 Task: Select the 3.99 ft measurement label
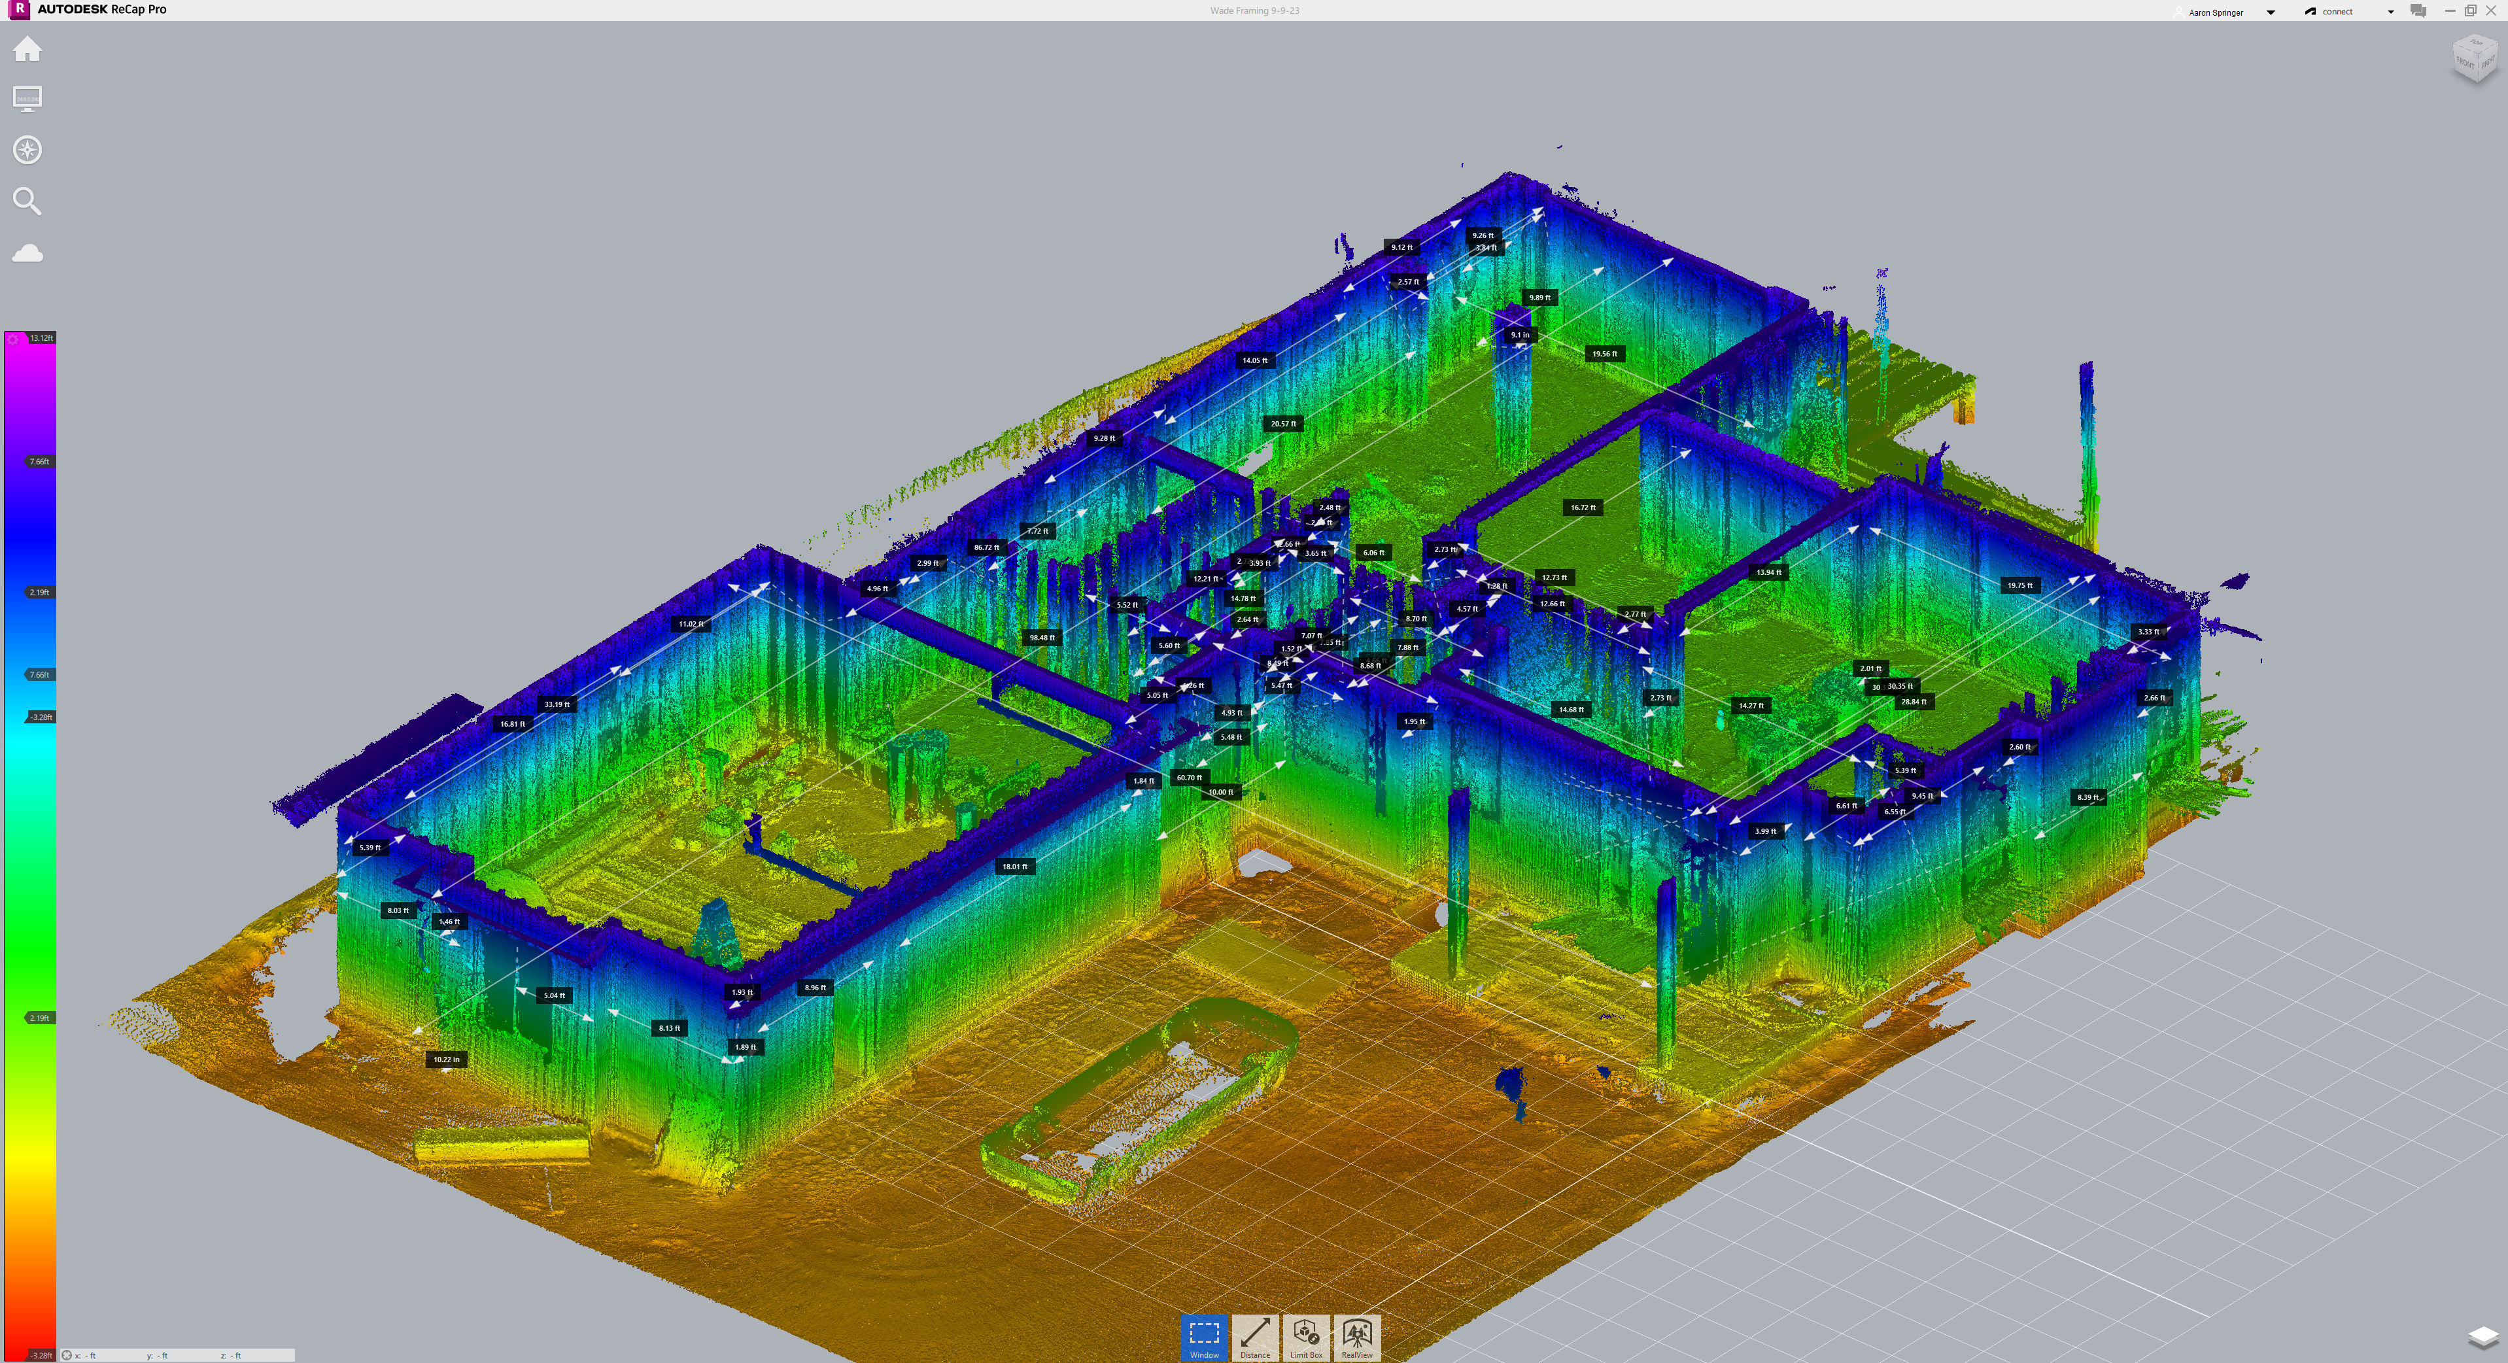[1765, 831]
